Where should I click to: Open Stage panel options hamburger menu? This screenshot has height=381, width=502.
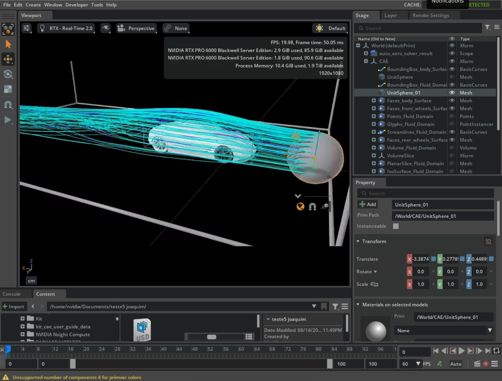[x=497, y=28]
